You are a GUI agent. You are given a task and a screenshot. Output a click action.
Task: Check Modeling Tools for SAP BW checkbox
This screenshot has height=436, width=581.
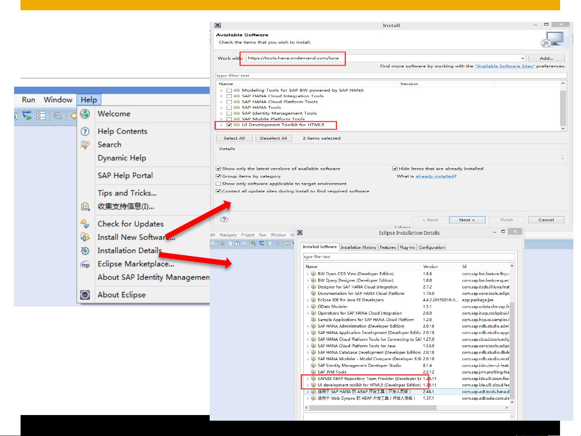229,90
